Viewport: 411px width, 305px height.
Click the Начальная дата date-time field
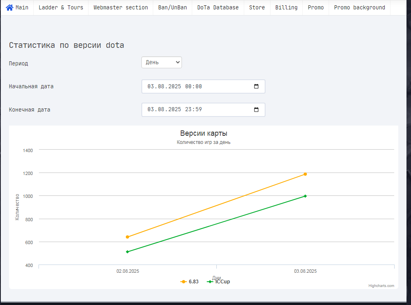(203, 86)
